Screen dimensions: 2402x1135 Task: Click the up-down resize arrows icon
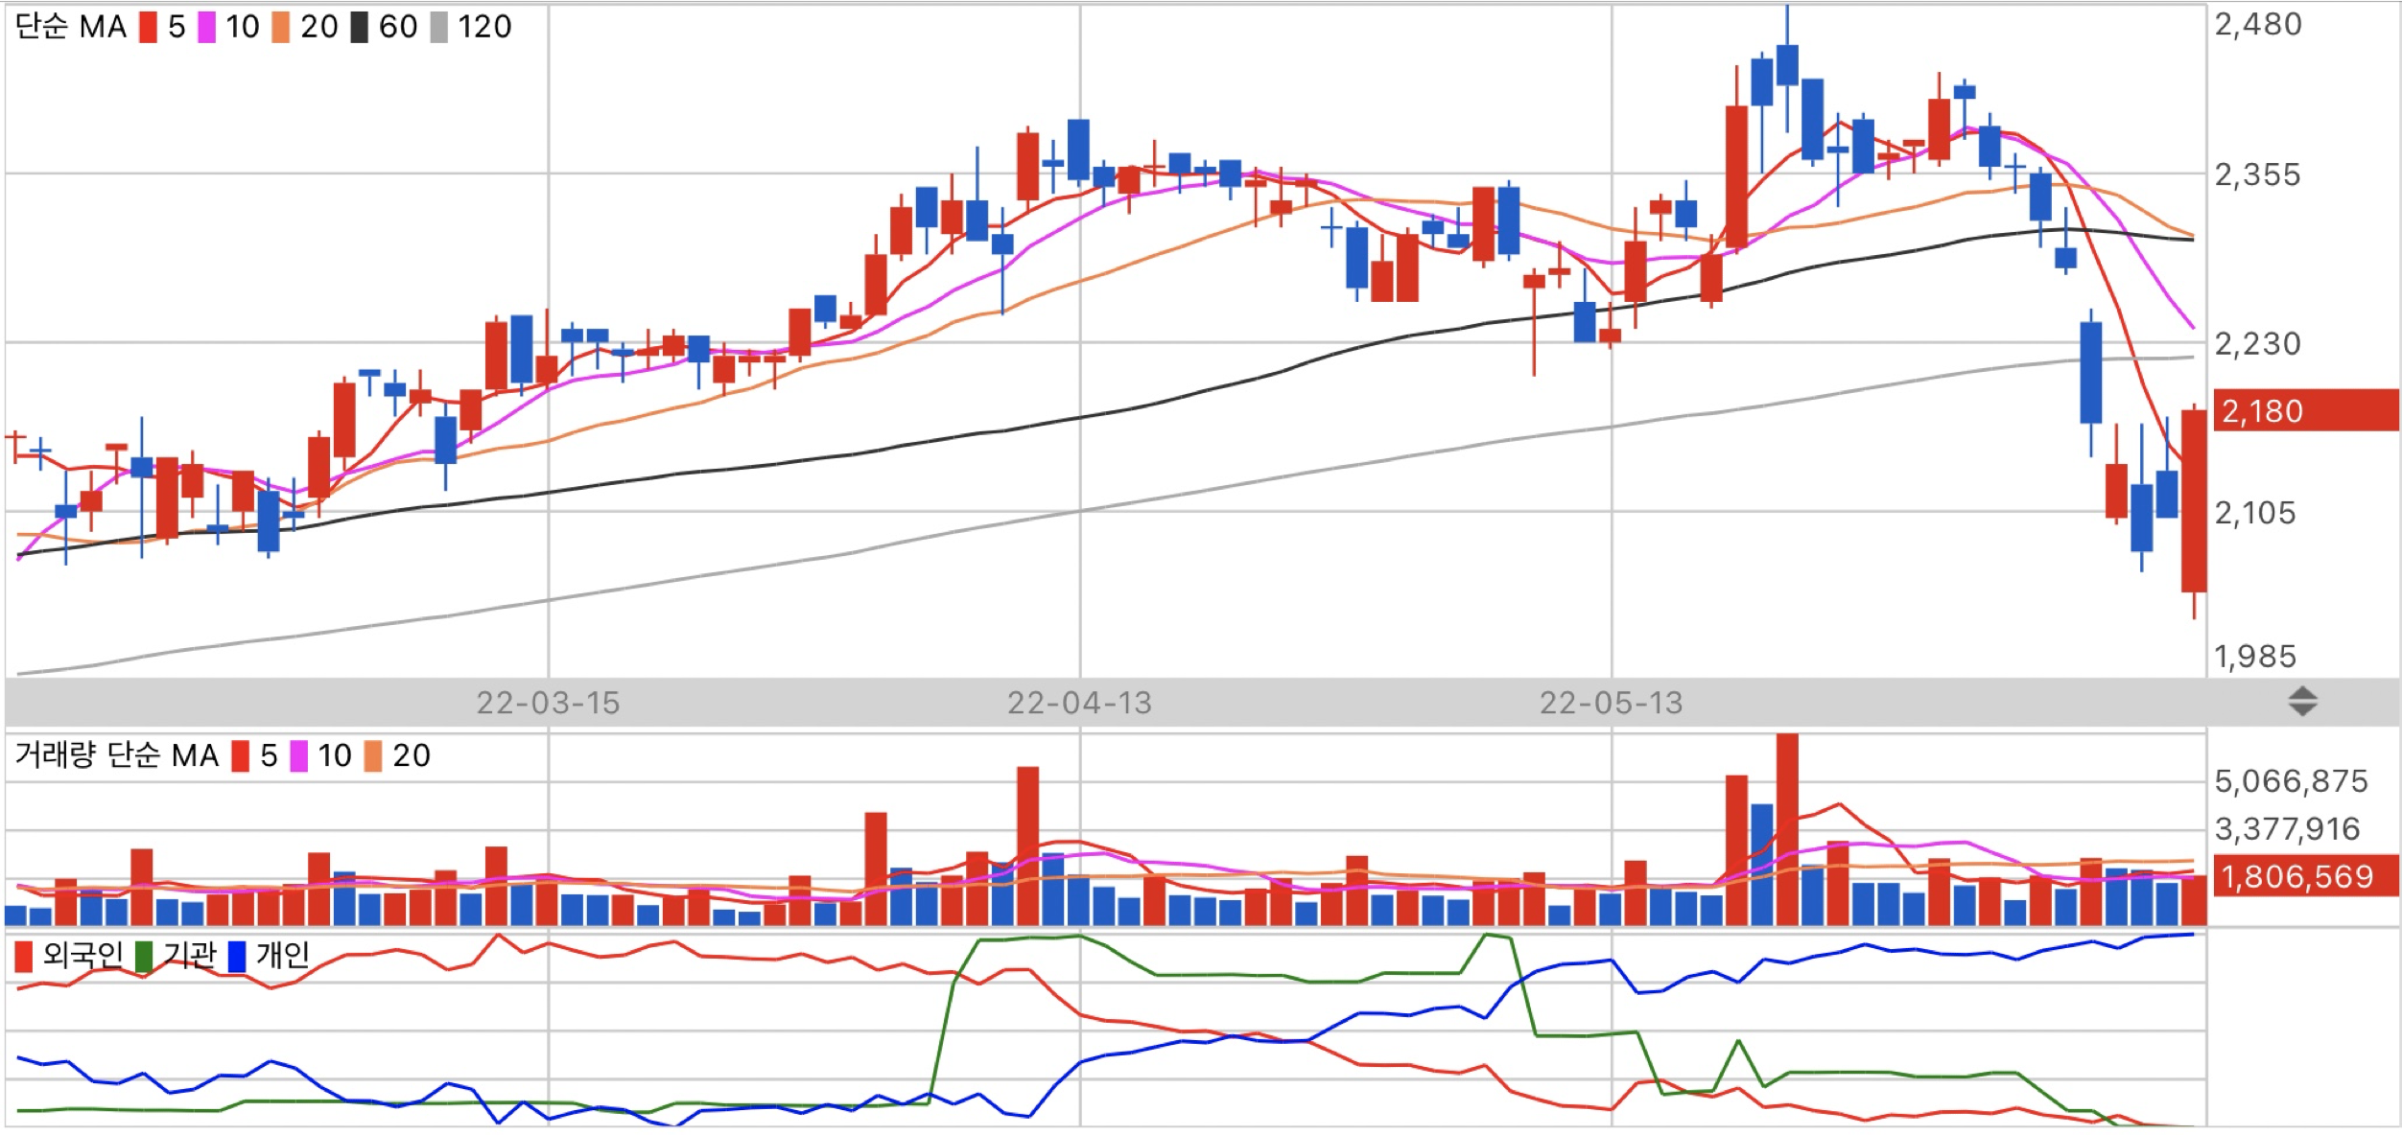pos(2302,701)
